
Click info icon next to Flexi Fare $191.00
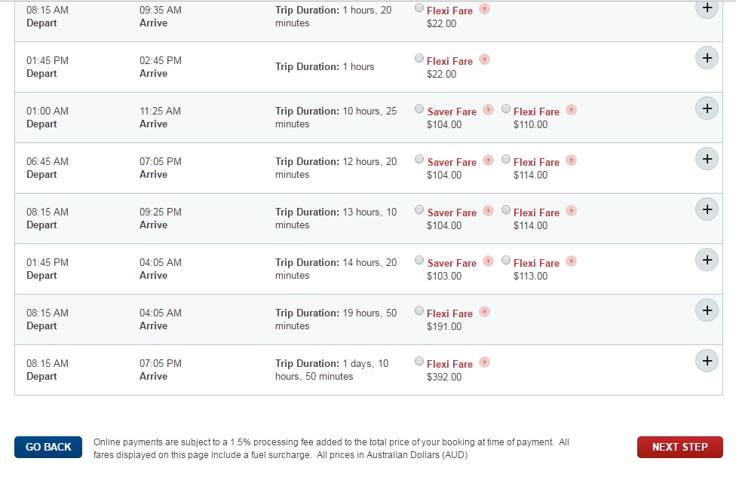(x=484, y=312)
